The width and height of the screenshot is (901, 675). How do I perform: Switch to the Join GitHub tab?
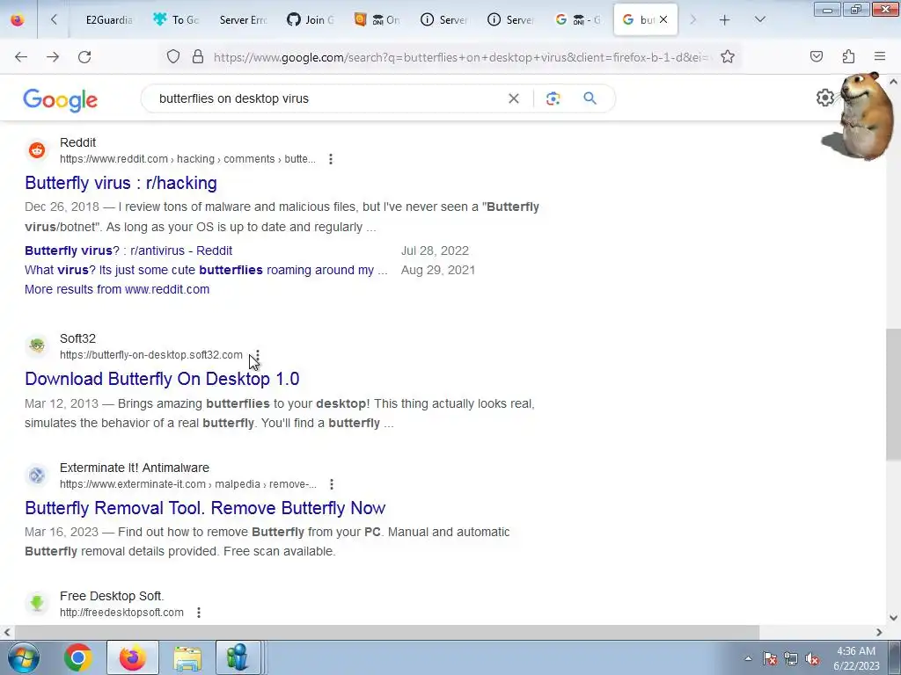(x=310, y=20)
